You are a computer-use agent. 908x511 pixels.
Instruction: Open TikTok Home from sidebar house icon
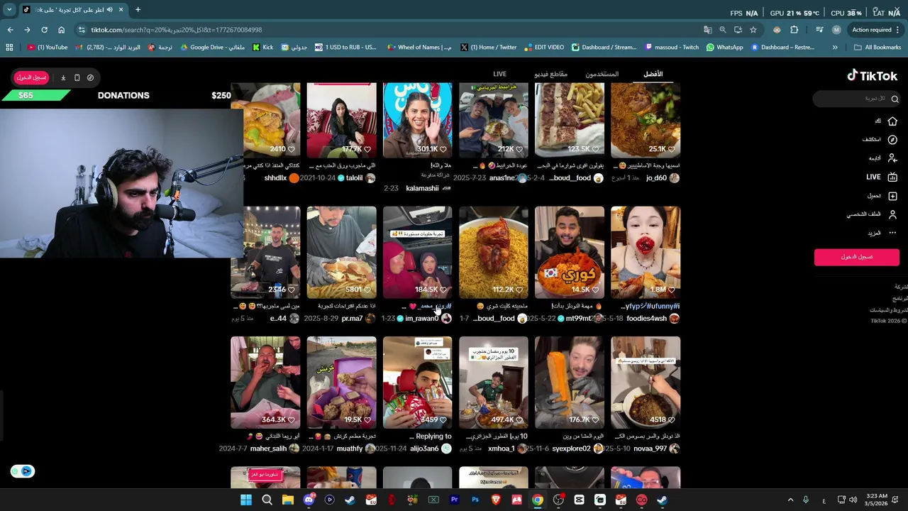point(892,121)
